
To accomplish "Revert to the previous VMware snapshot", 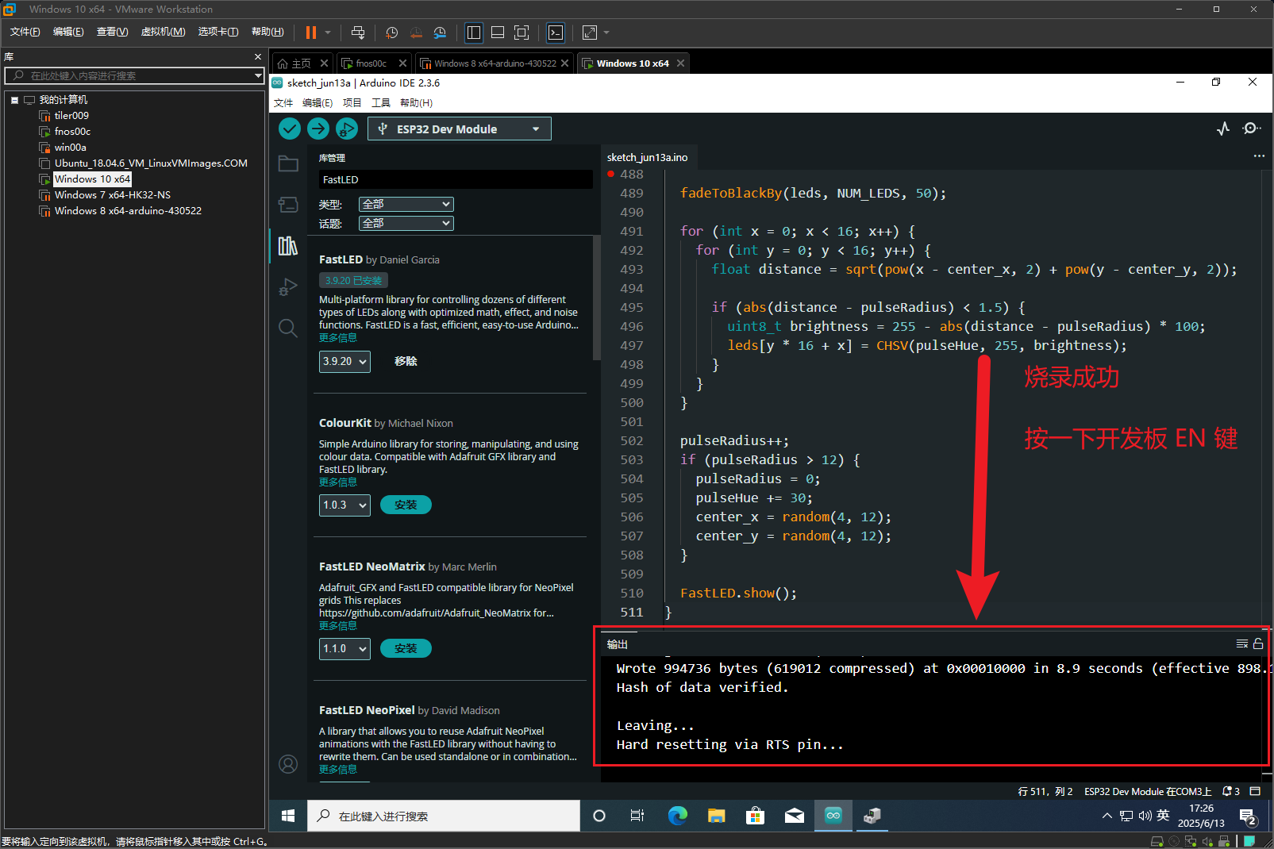I will 416,33.
